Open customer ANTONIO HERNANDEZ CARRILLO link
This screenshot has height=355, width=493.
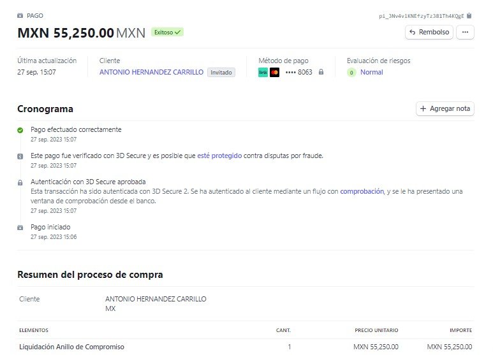(x=152, y=72)
